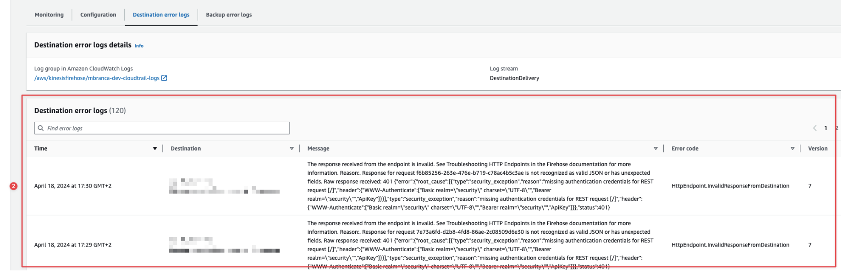Viewport: 848px width, 280px height.
Task: Click the Find error logs search field
Action: (165, 128)
